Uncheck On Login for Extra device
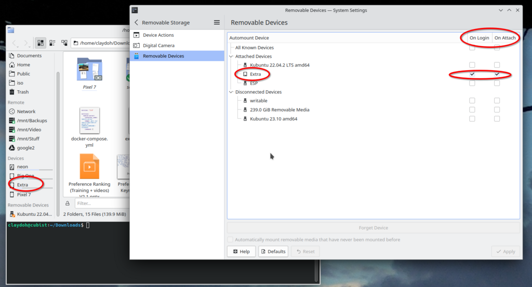The width and height of the screenshot is (532, 287). tap(472, 74)
